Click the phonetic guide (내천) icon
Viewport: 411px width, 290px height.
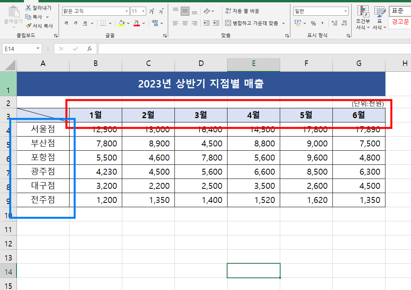point(155,23)
